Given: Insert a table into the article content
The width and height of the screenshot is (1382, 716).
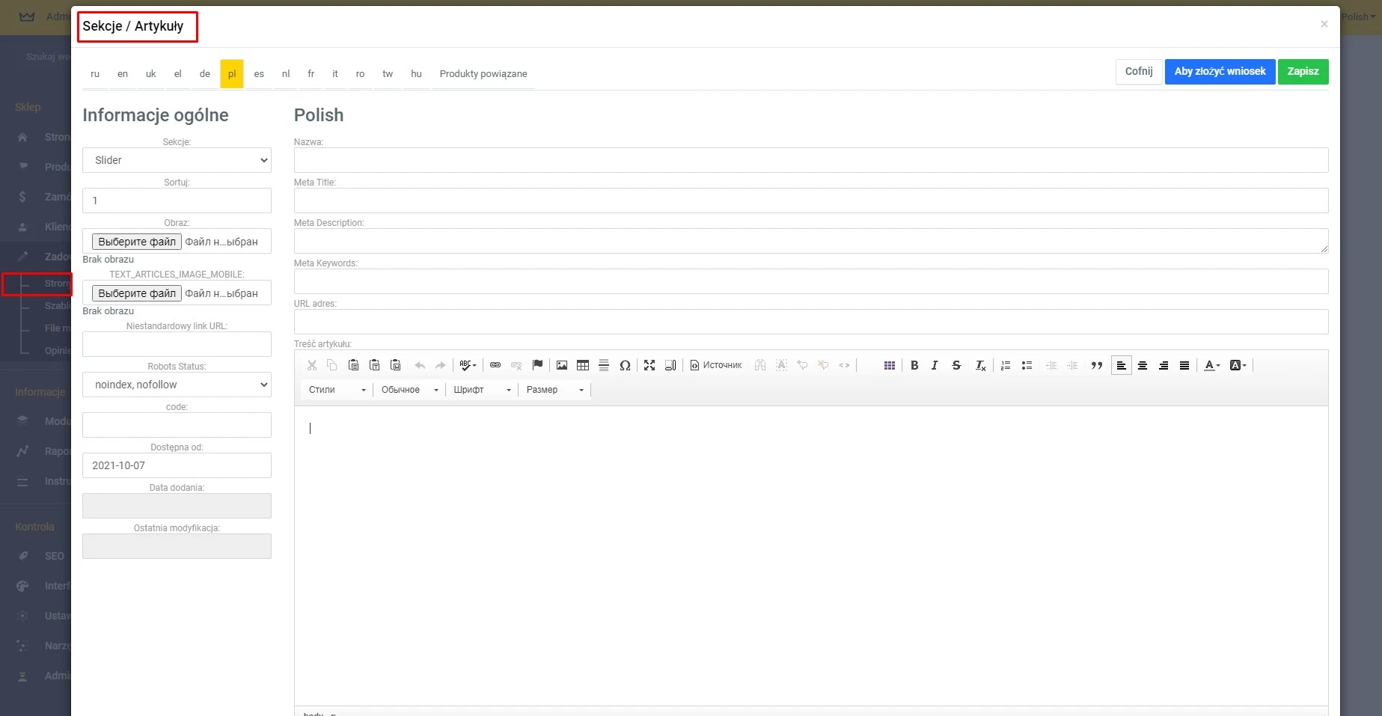Looking at the screenshot, I should click(x=582, y=365).
